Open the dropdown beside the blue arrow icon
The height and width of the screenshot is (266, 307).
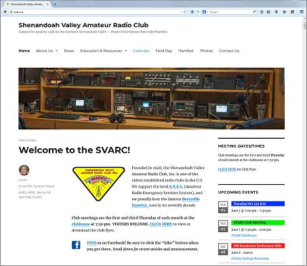tap(198, 12)
